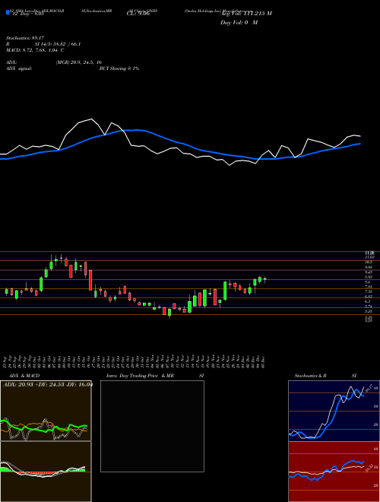Image resolution: width=380 pixels, height=502 pixels.
Task: Click the 'ADX signal:' label
Action: click(19, 68)
